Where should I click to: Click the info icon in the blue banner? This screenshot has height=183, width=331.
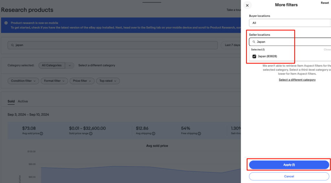(6, 23)
